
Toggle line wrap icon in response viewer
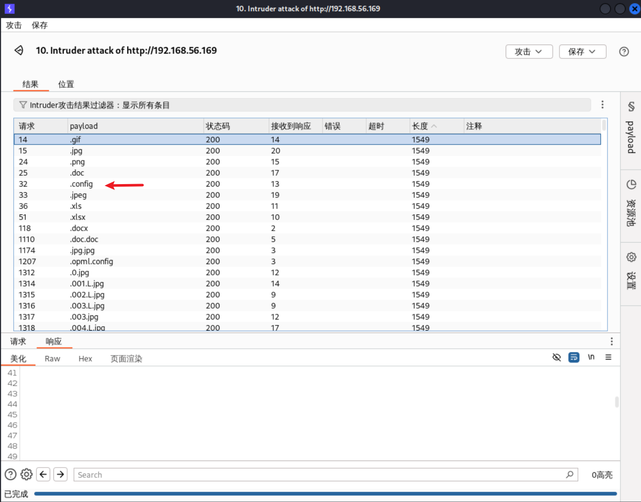574,357
